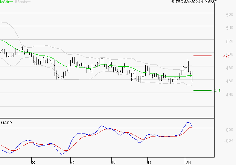
Task: Click the 540 price axis label
Action: (x=230, y=28)
